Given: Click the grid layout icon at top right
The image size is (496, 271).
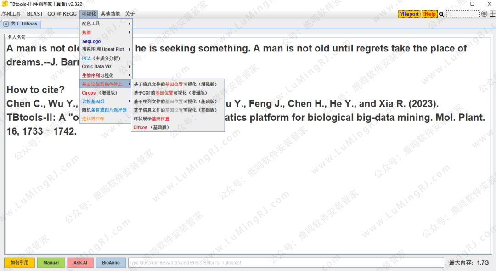Looking at the screenshot, I should click(491, 14).
